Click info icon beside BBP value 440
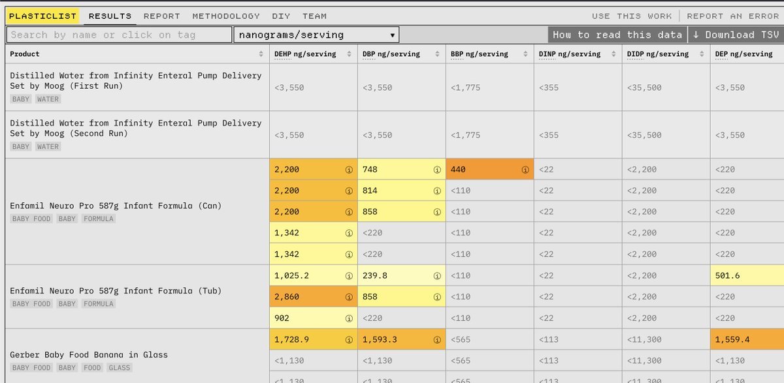This screenshot has height=383, width=784. (525, 170)
